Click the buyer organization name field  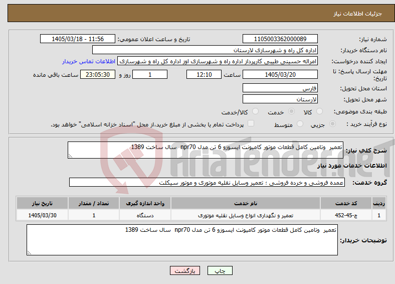click(205, 50)
